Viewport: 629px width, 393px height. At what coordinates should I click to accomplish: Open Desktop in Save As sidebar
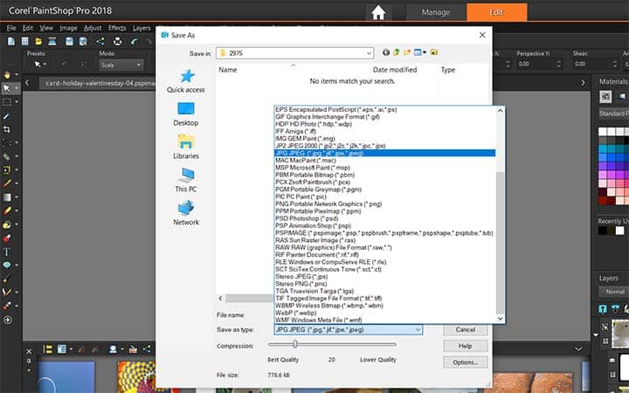click(x=186, y=114)
